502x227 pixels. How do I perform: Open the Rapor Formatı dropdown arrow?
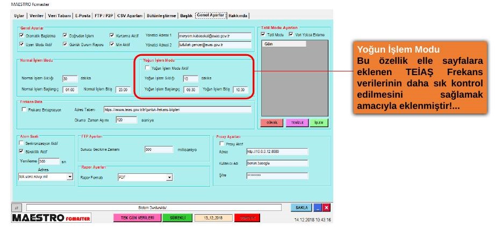click(170, 178)
